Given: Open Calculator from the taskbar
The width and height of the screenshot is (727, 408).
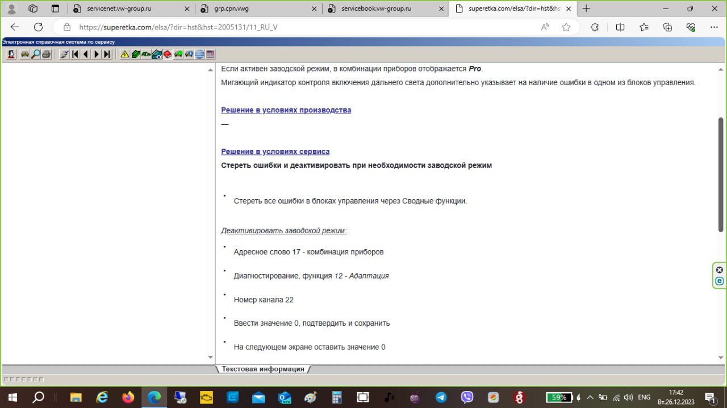Looking at the screenshot, I should [x=337, y=397].
